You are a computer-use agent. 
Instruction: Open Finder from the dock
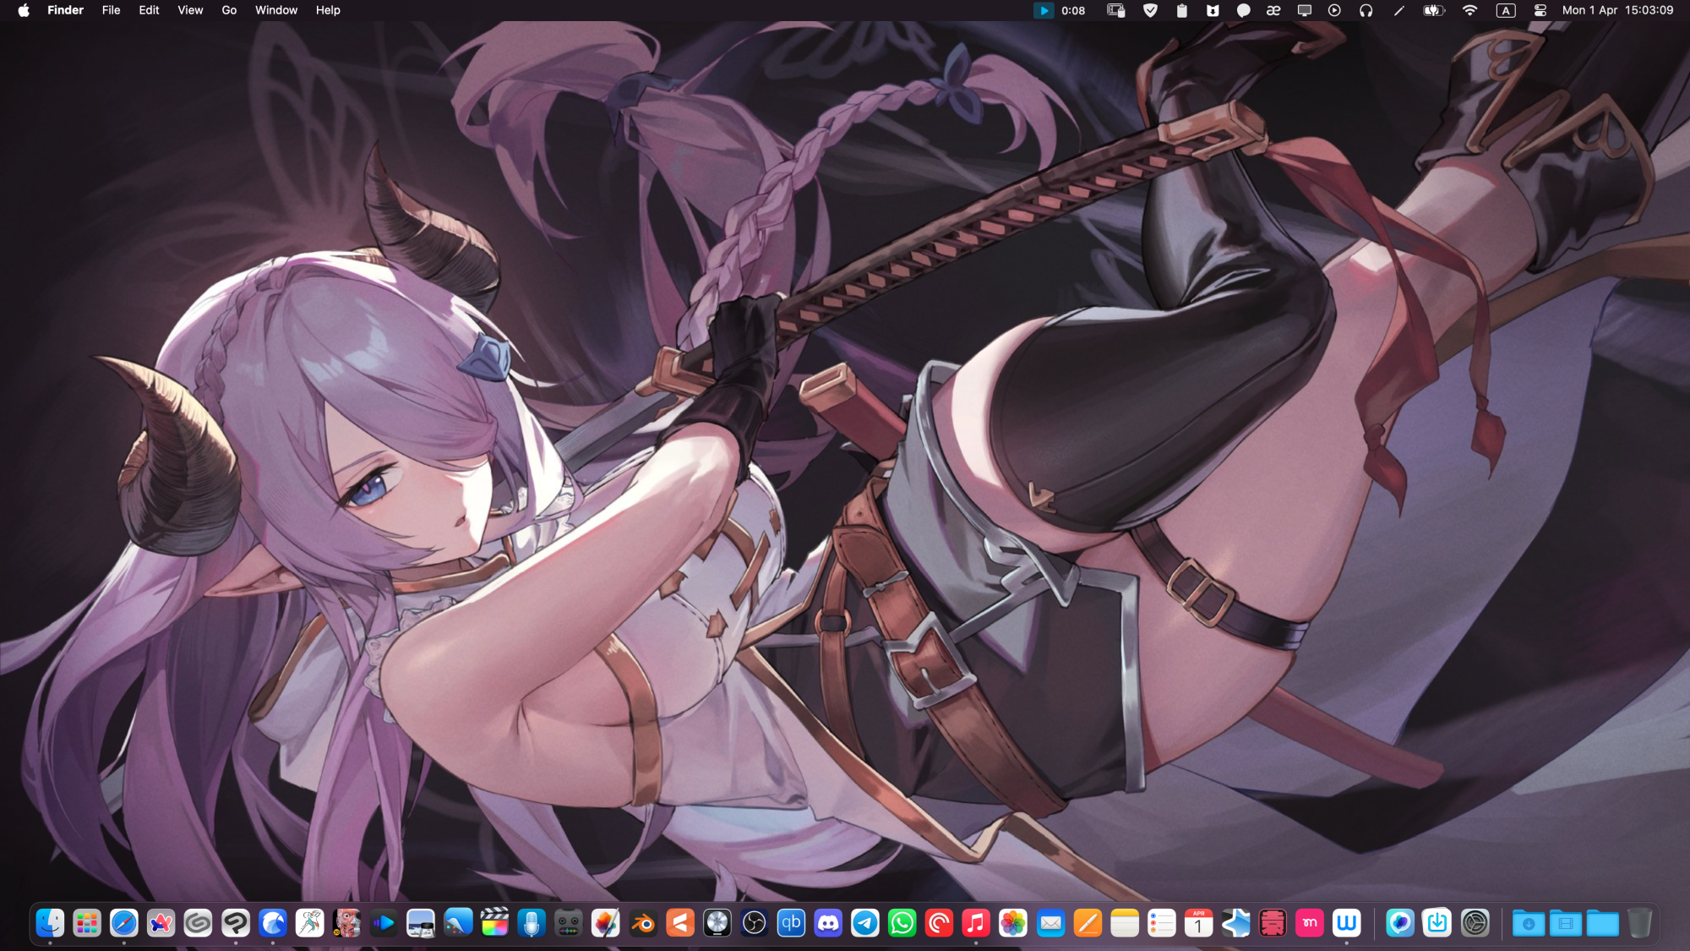pyautogui.click(x=50, y=923)
